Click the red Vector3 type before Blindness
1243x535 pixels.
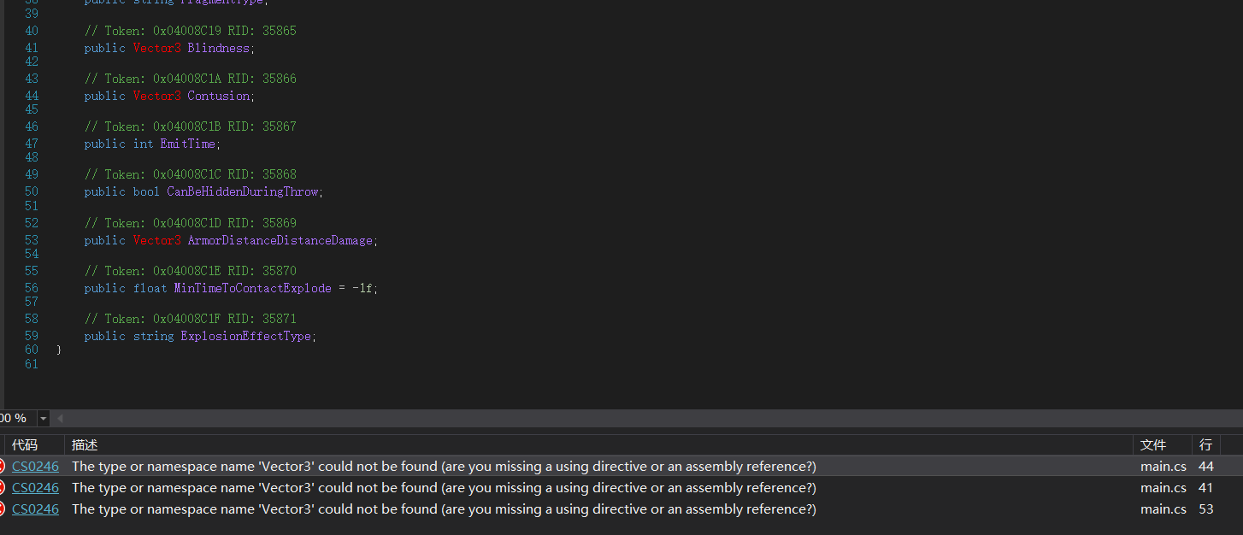156,48
